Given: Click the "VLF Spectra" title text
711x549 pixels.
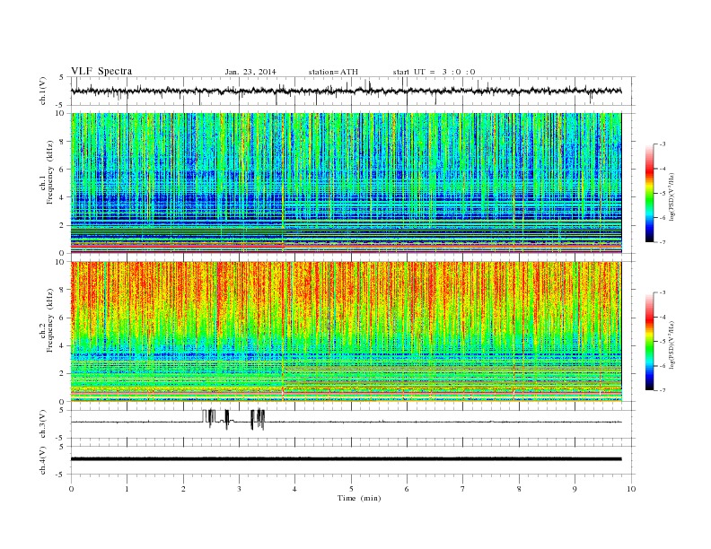Looking at the screenshot, I should coord(101,71).
